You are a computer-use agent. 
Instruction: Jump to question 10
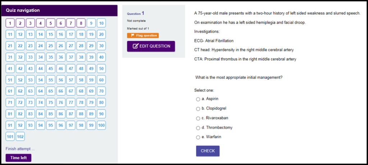(x=101, y=23)
